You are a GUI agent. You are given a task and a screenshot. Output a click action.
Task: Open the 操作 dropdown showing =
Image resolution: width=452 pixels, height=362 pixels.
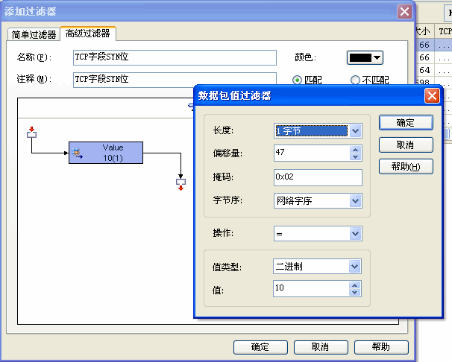(x=355, y=233)
